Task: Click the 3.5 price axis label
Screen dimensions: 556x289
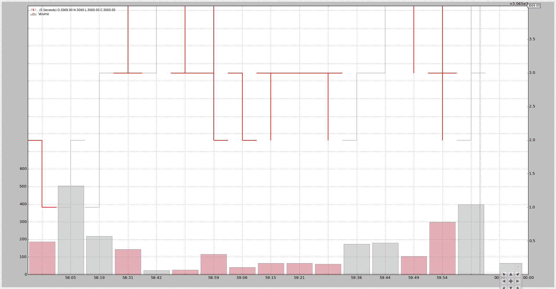Action: tap(532, 39)
